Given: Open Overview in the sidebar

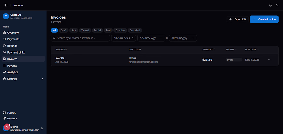Looking at the screenshot, I should pos(23,33).
